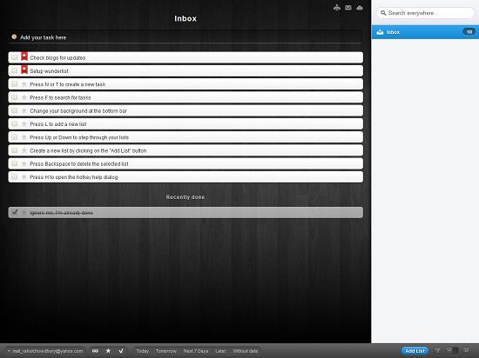Tick the Press H hotkey help checkbox

(x=14, y=176)
